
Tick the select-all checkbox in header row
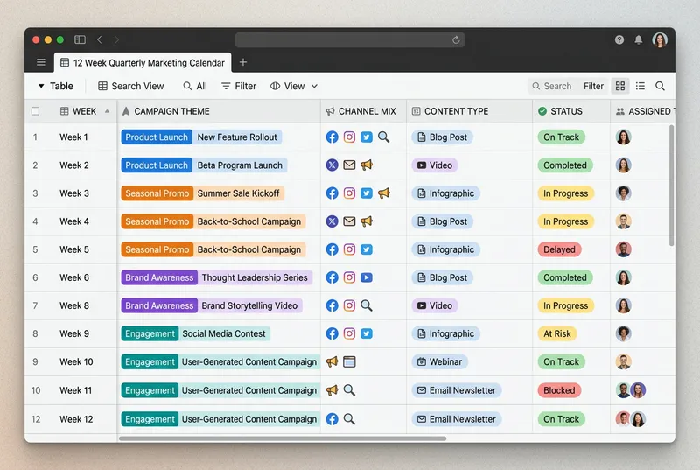(x=36, y=111)
